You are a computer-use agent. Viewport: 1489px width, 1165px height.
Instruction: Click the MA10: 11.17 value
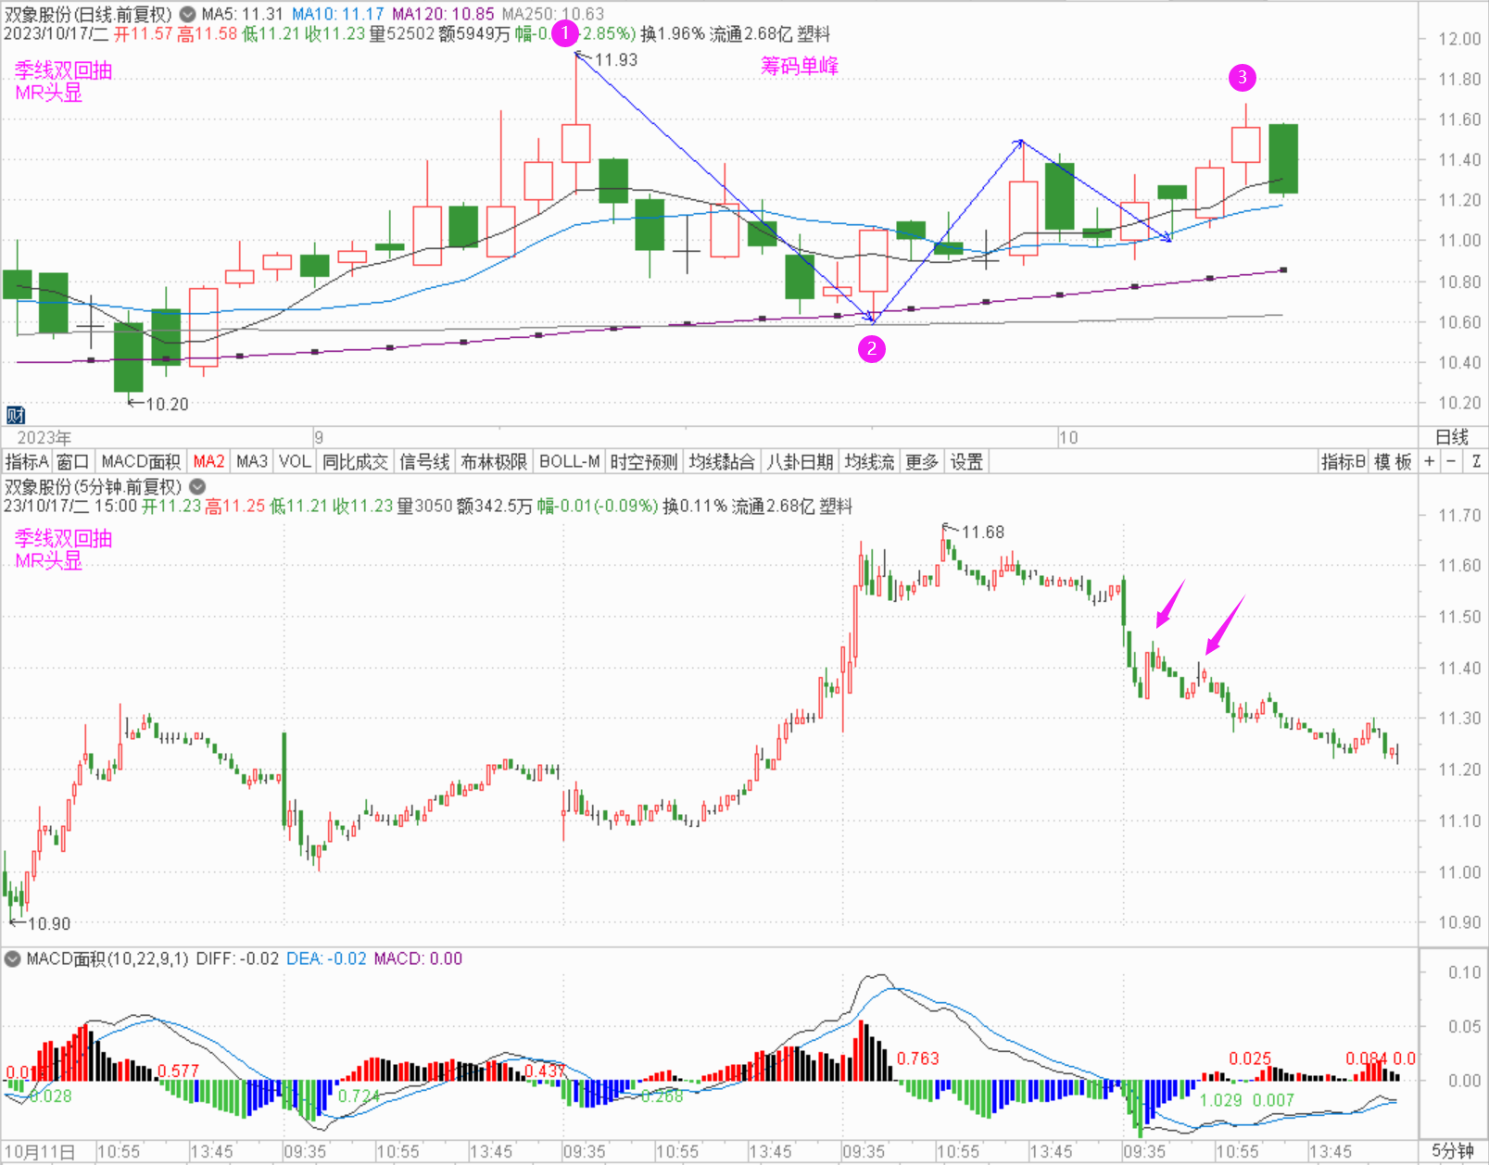(x=338, y=14)
